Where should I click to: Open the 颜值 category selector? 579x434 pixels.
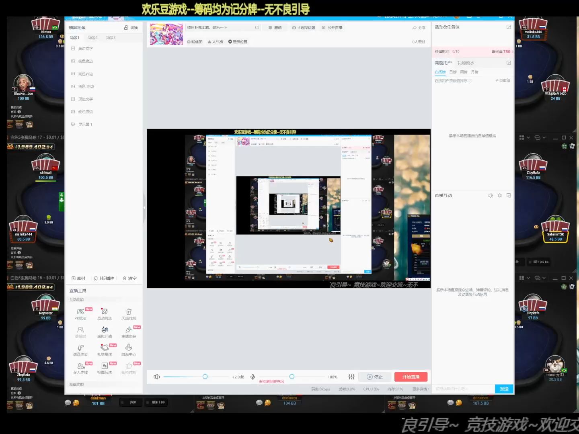(275, 28)
